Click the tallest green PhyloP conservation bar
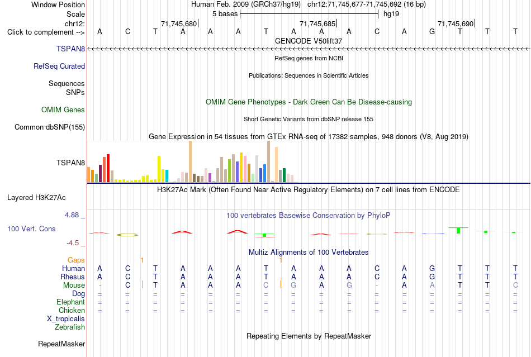This screenshot has height=357, width=531. click(x=458, y=230)
